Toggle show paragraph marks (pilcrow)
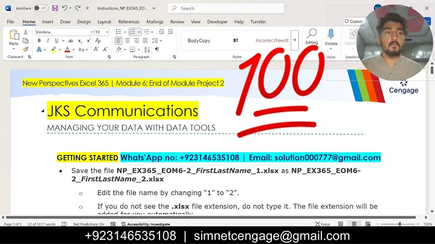 157,50
